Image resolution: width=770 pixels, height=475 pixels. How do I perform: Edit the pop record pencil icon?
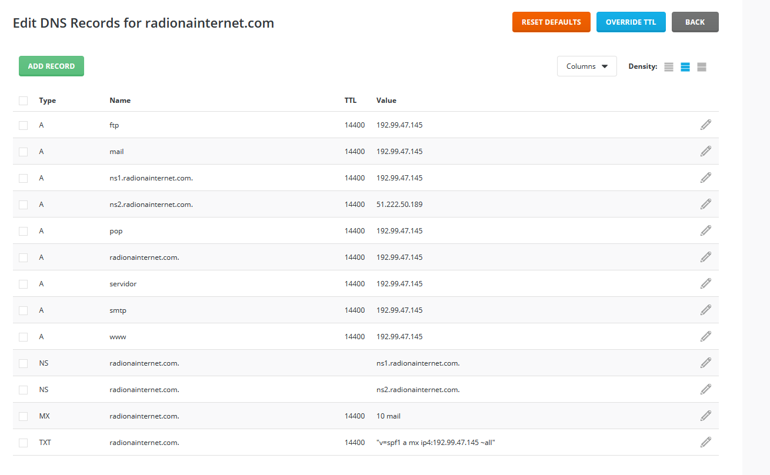[x=706, y=230]
